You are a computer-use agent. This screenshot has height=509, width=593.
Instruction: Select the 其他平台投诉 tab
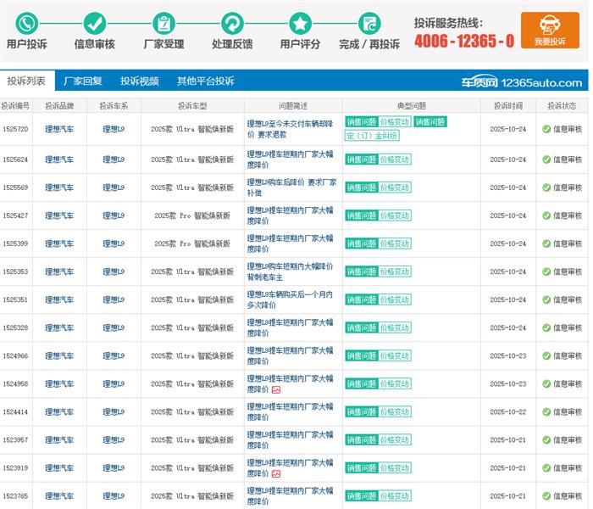[x=205, y=81]
